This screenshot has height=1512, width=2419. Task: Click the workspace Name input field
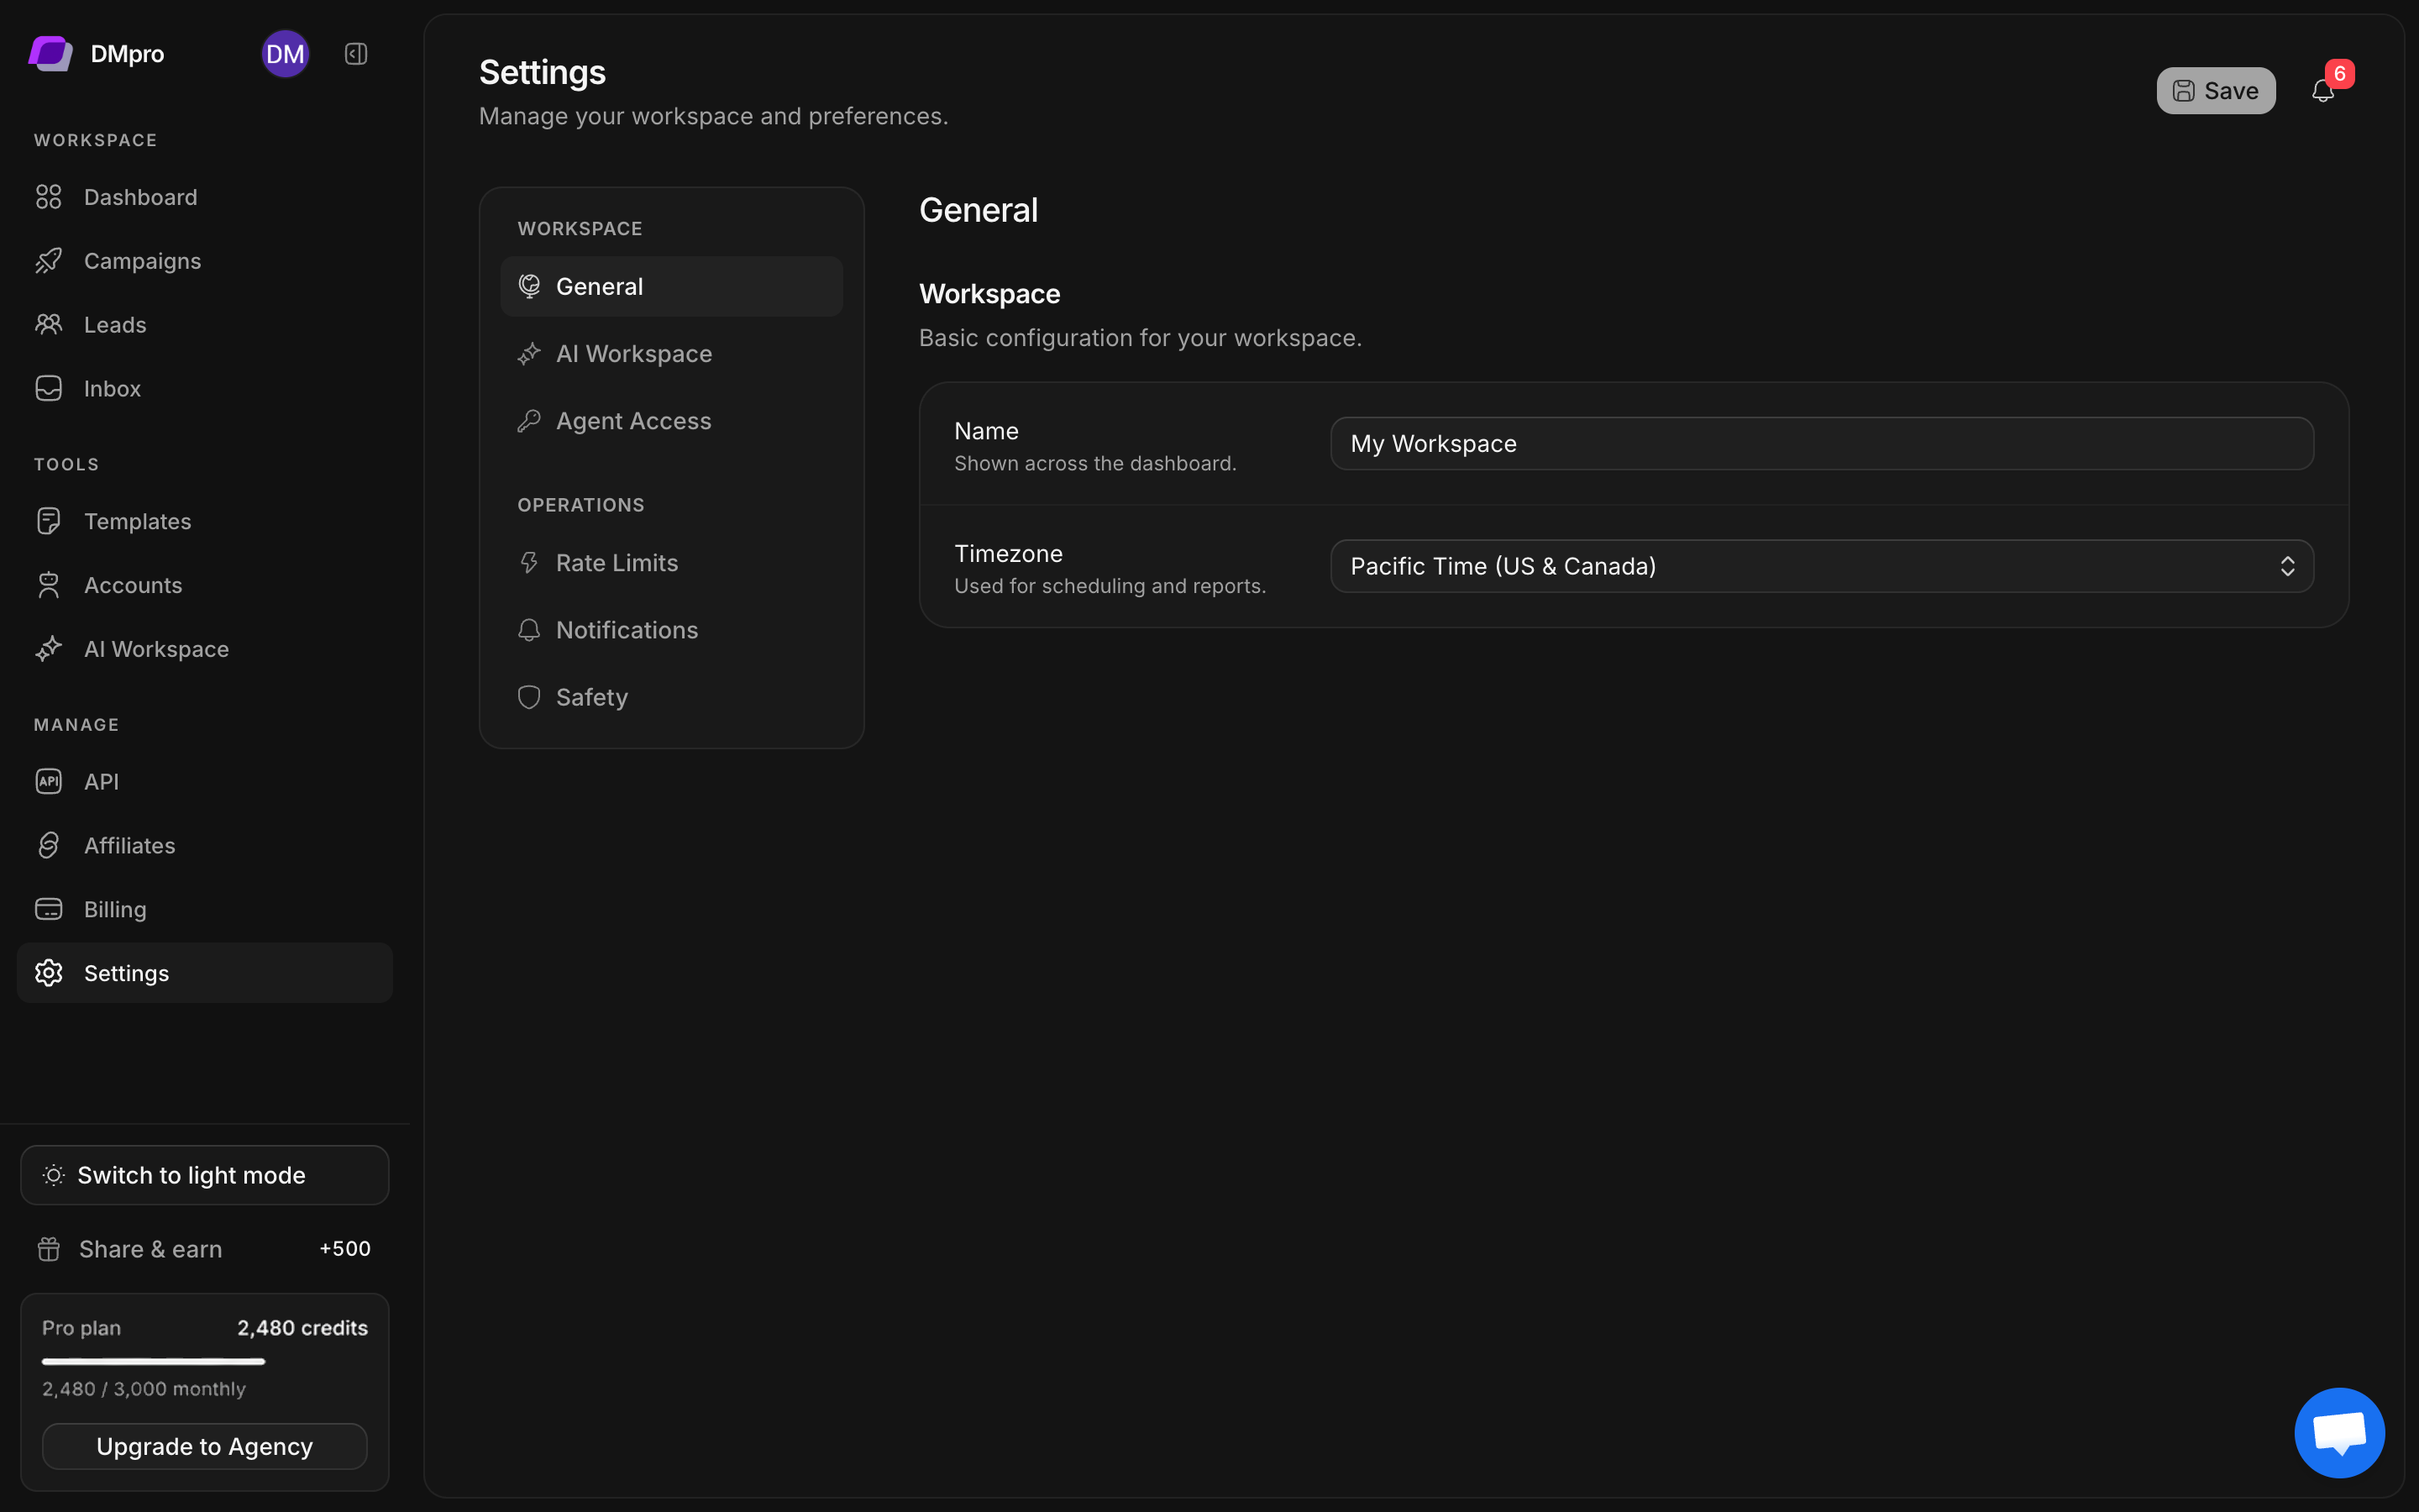tap(1823, 443)
